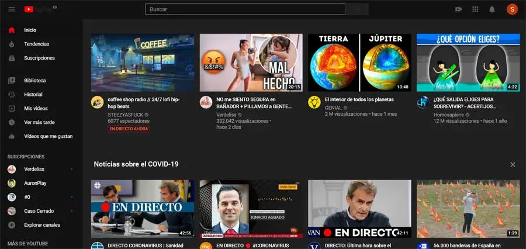Play the ¿Qué opción eliges? thumbnail
Image resolution: width=526 pixels, height=249 pixels.
point(468,63)
